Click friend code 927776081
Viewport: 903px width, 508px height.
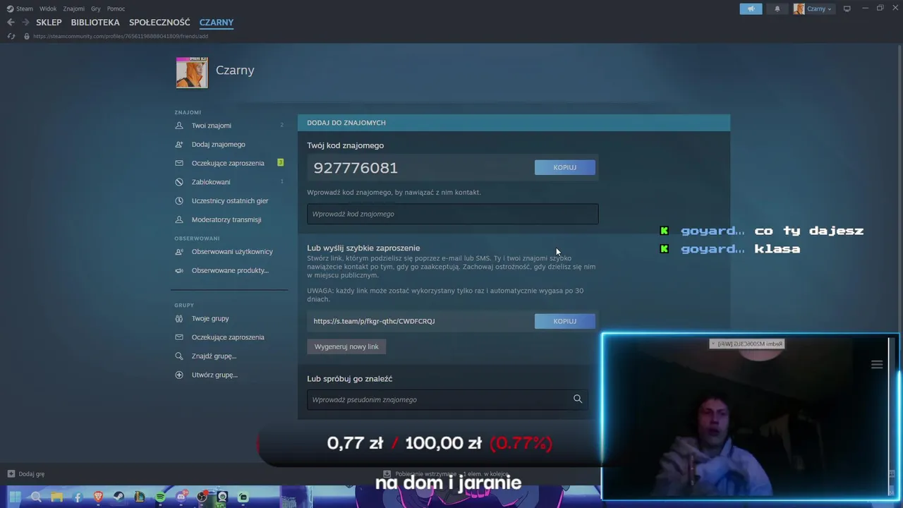click(x=356, y=168)
